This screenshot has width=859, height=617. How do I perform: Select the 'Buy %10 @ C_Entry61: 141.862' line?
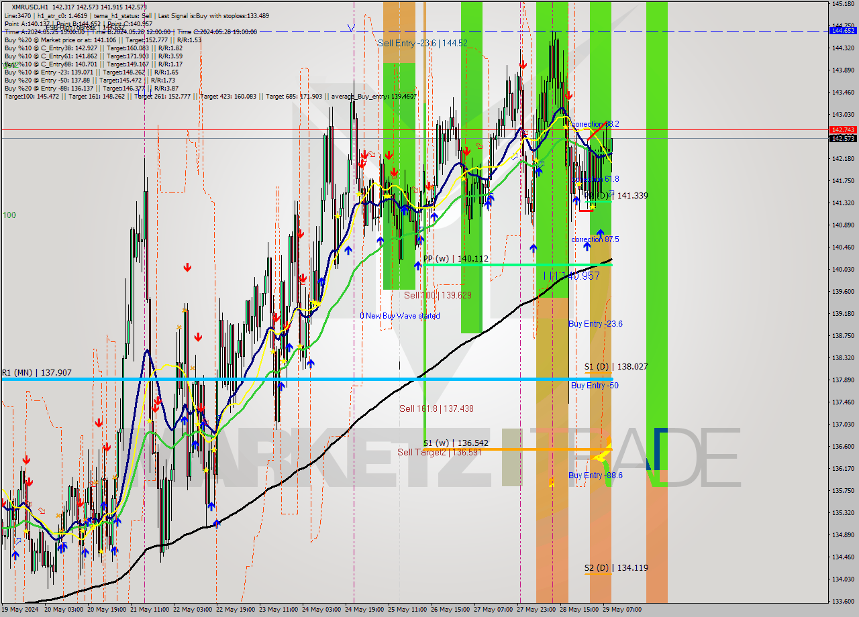click(93, 56)
